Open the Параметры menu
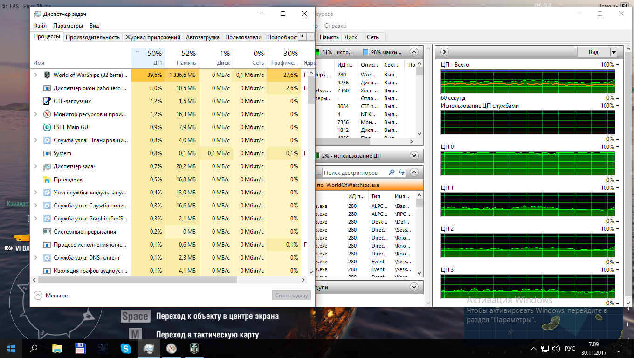634x358 pixels. [68, 26]
